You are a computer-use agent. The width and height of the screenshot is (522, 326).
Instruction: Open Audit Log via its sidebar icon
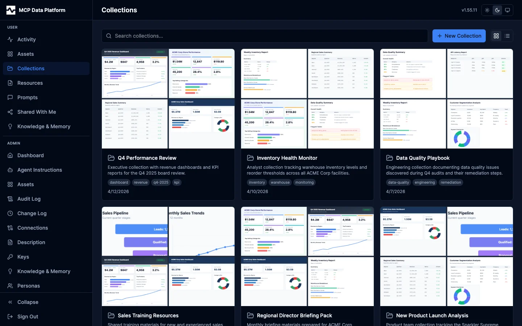pyautogui.click(x=10, y=199)
